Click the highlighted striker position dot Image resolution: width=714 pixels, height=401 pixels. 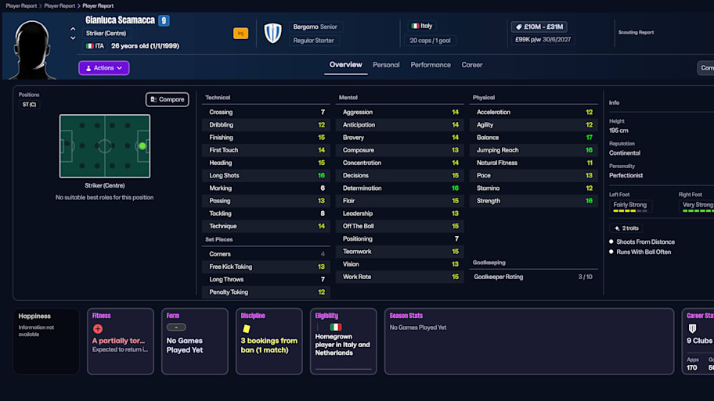click(x=142, y=146)
